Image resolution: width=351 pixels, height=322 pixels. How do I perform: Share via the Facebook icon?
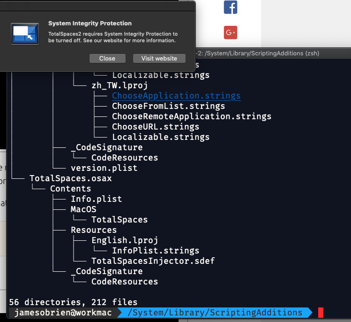click(x=231, y=7)
